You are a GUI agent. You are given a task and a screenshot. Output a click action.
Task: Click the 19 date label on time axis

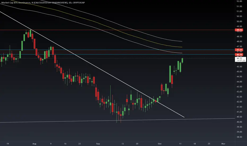coord(8,144)
